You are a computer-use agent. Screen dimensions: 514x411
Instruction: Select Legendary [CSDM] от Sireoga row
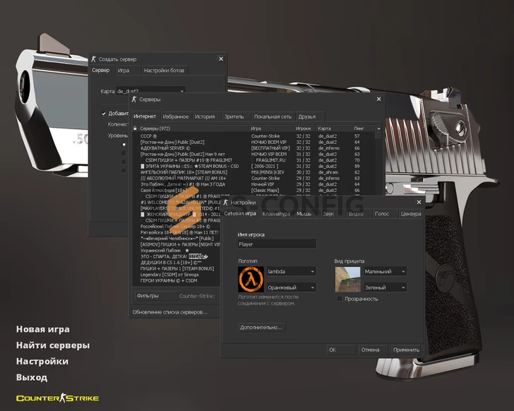click(177, 275)
